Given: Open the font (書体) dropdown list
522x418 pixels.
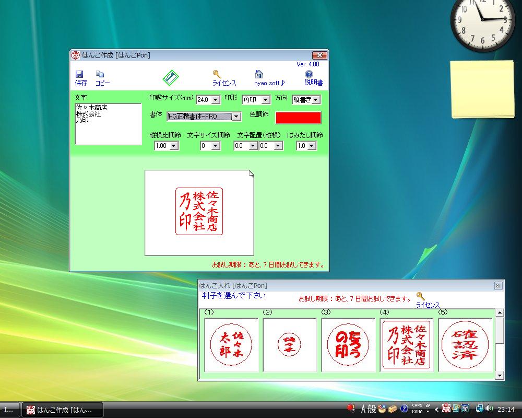Looking at the screenshot, I should coord(236,117).
